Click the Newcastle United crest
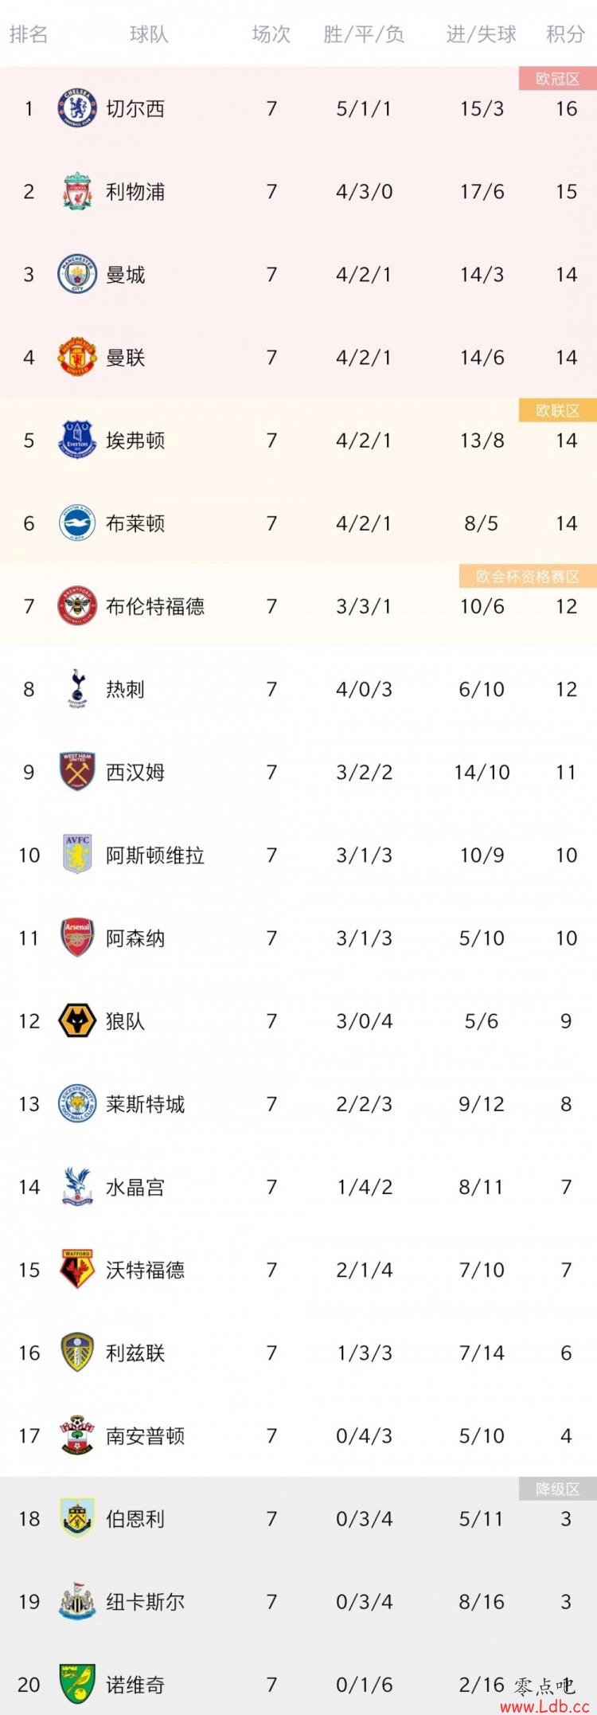 (x=77, y=1601)
